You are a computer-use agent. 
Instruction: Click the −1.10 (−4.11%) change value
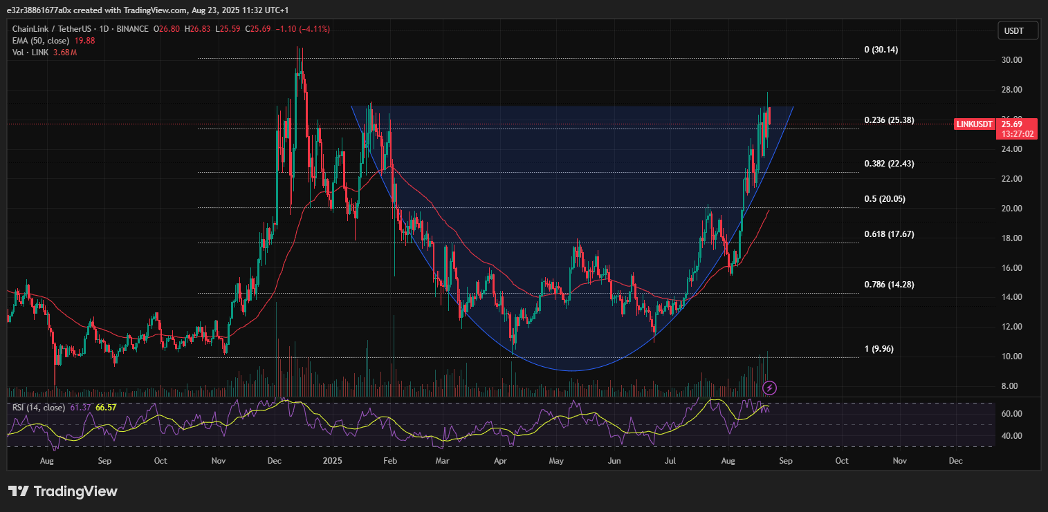click(x=302, y=29)
